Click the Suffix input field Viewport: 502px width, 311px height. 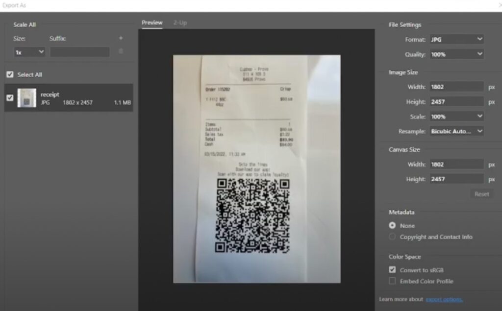click(80, 52)
